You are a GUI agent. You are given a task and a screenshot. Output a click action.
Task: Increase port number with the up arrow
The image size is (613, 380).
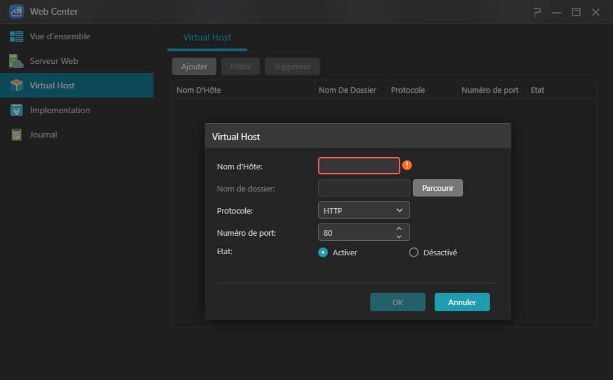[x=399, y=228]
